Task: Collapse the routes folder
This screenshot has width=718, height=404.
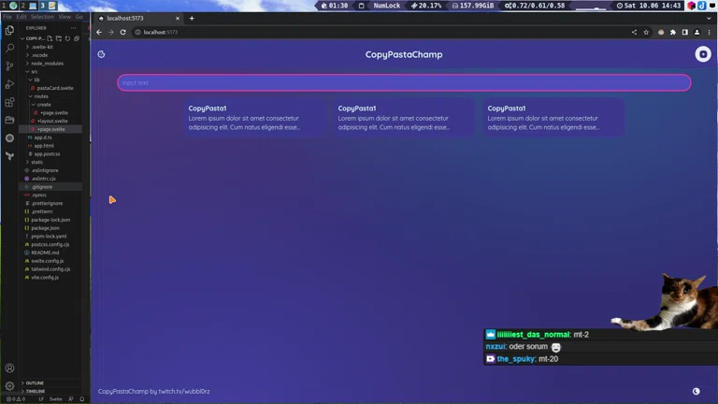Action: [x=41, y=96]
